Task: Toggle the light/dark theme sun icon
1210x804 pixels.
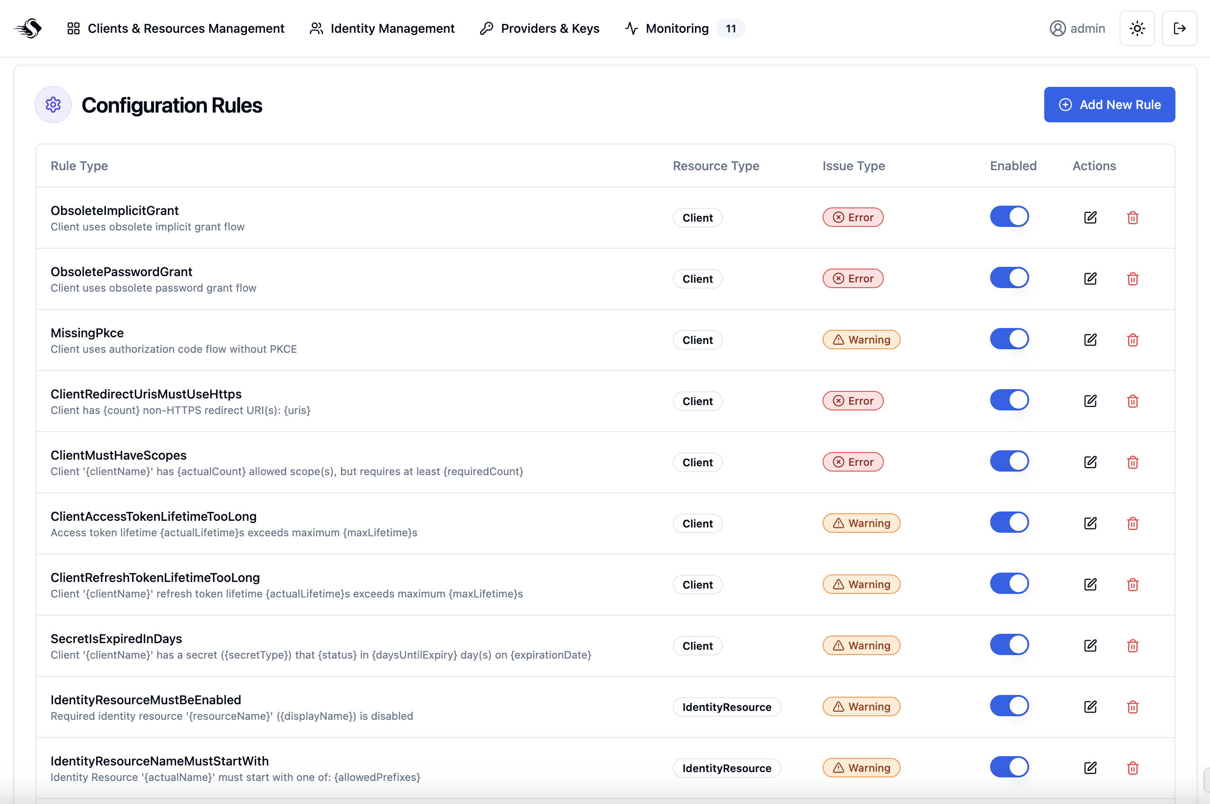Action: (x=1137, y=28)
